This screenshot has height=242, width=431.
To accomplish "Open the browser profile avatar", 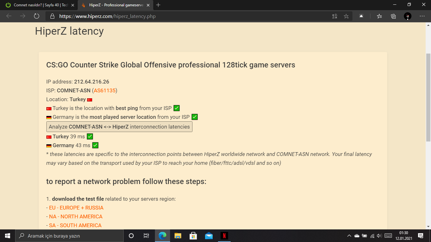I will click(408, 16).
